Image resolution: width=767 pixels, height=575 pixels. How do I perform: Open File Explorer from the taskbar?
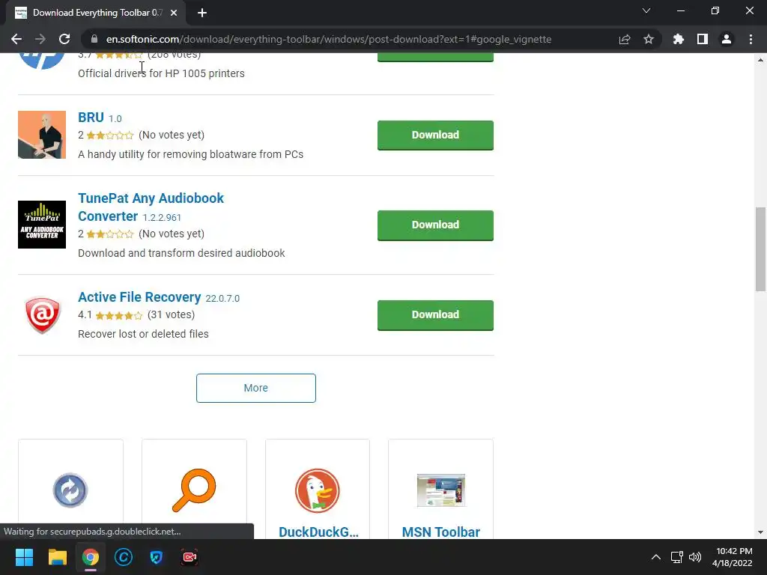57,557
